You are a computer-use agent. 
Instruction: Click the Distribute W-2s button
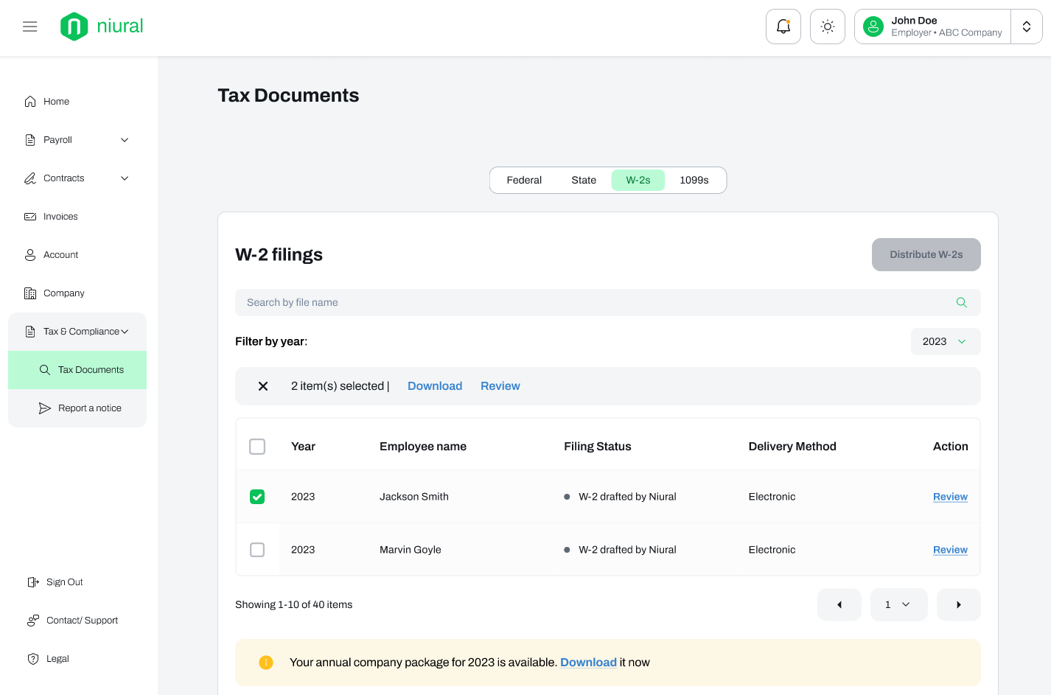point(926,254)
